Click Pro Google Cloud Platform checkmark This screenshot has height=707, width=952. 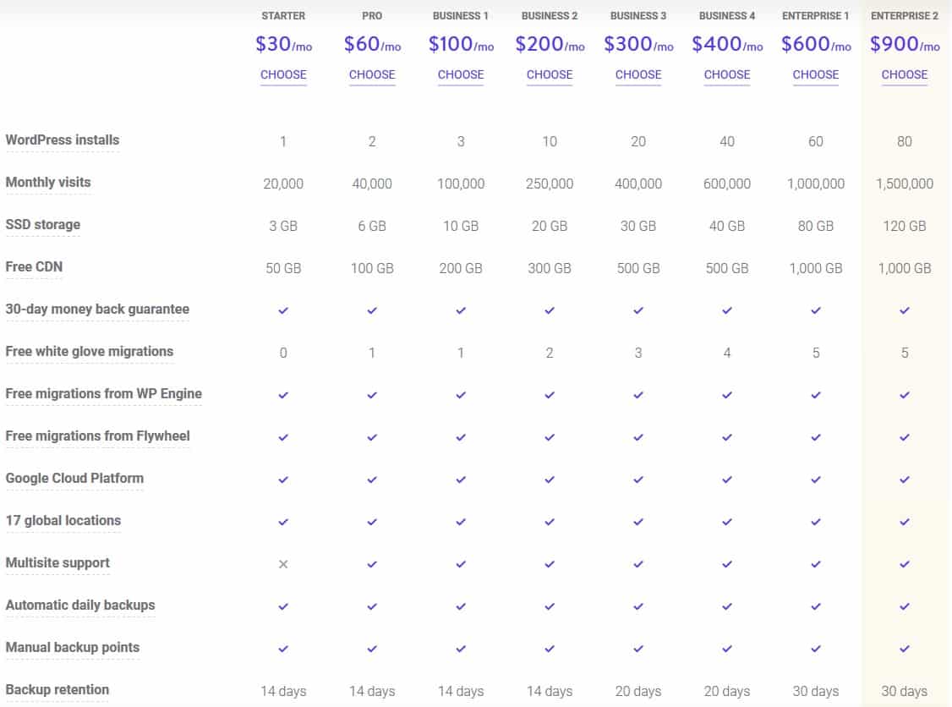tap(371, 480)
